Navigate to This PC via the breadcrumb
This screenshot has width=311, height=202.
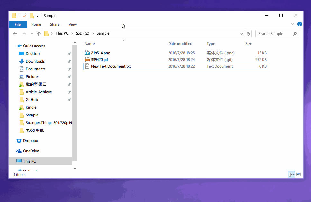click(x=62, y=33)
